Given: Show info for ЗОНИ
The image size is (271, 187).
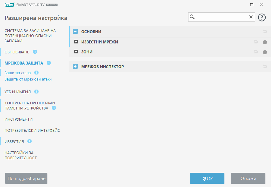Looking at the screenshot, I should click(x=265, y=52).
